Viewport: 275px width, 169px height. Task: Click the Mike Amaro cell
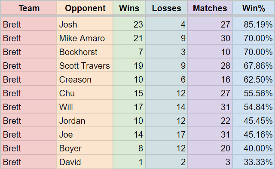coord(85,38)
